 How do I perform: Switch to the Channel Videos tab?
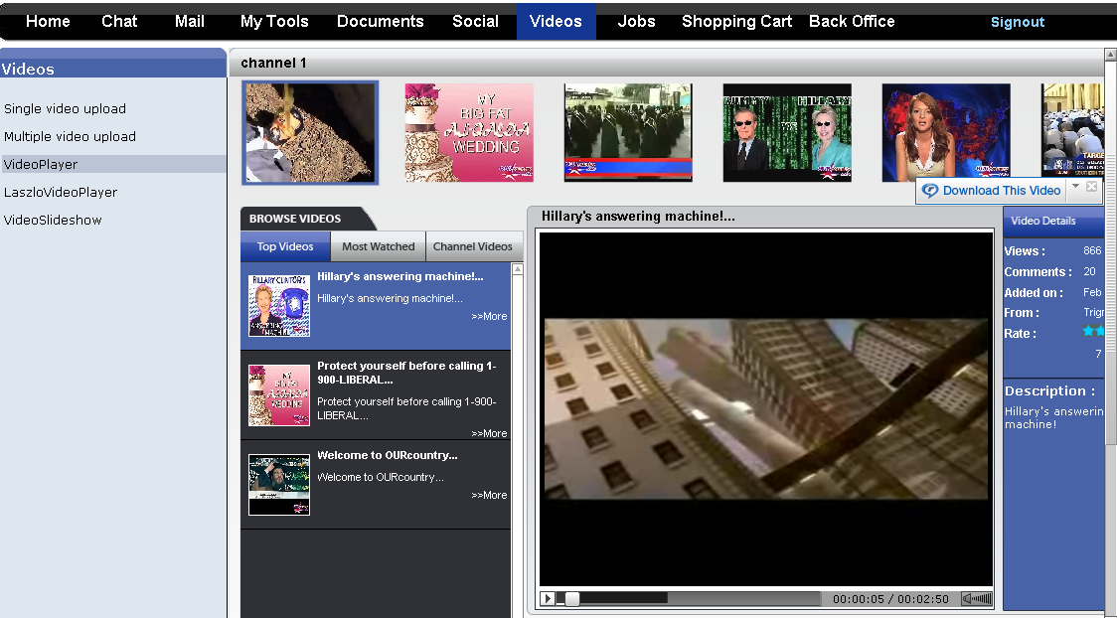coord(472,246)
